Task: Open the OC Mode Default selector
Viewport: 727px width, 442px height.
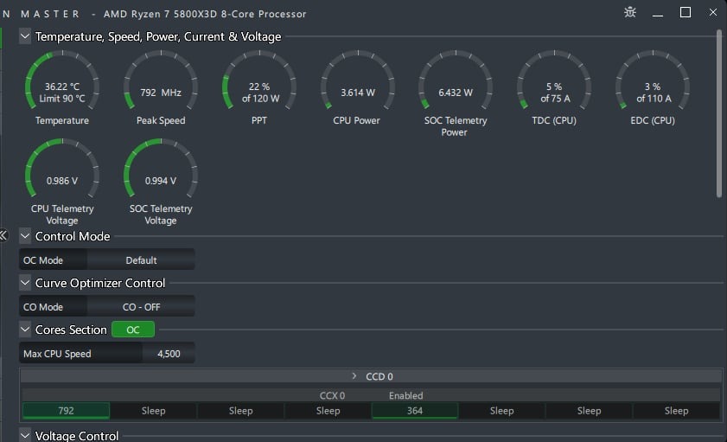Action: click(x=141, y=259)
